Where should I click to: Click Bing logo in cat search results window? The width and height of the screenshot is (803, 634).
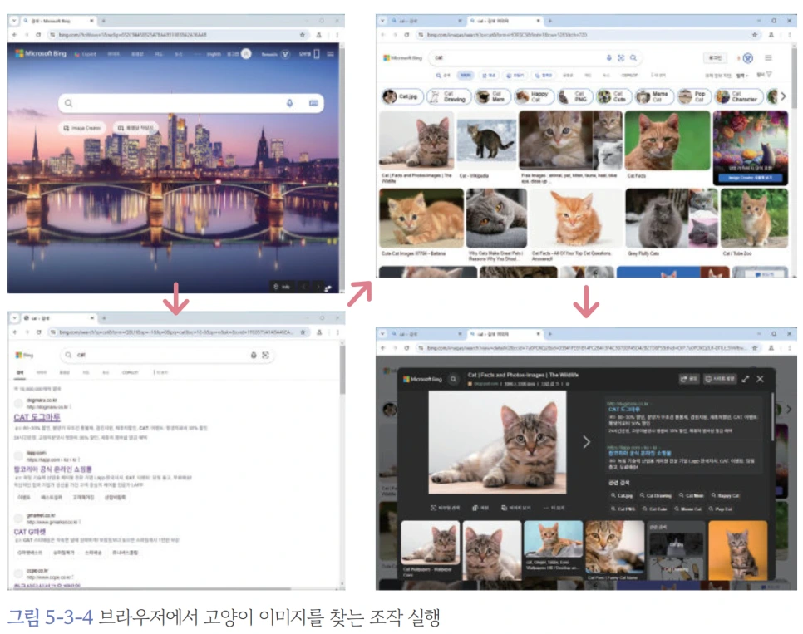coord(24,355)
